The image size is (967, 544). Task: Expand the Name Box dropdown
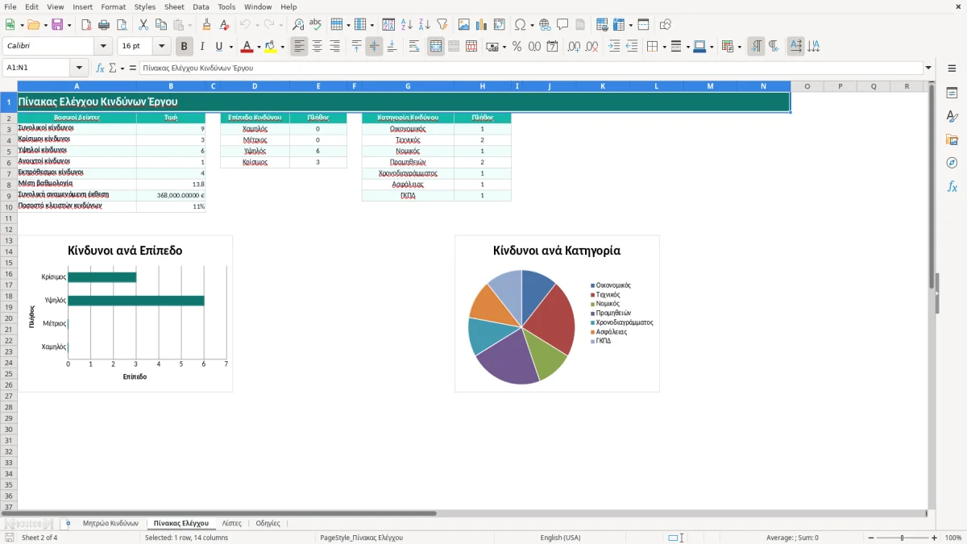click(x=79, y=68)
